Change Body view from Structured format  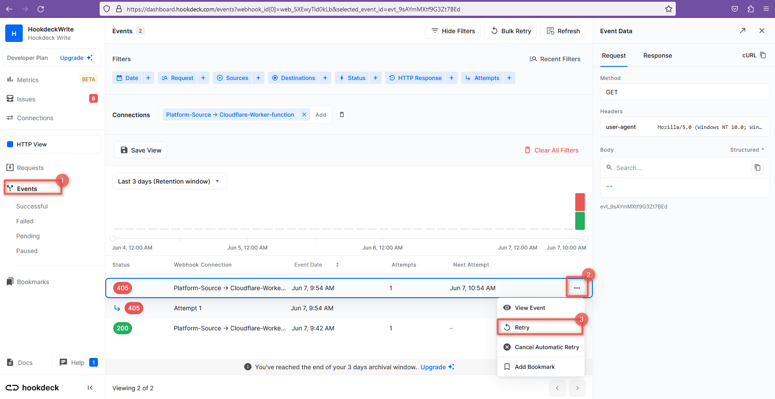point(747,149)
